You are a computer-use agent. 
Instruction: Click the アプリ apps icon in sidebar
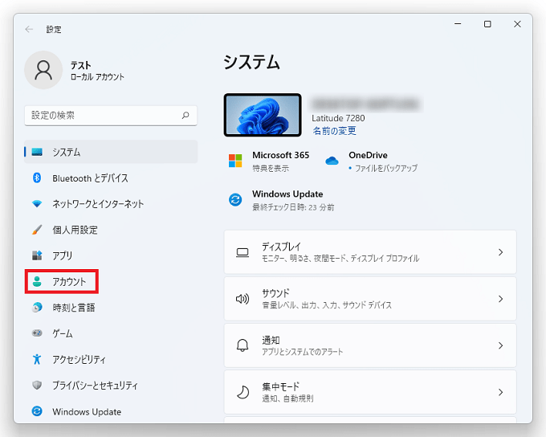[37, 255]
